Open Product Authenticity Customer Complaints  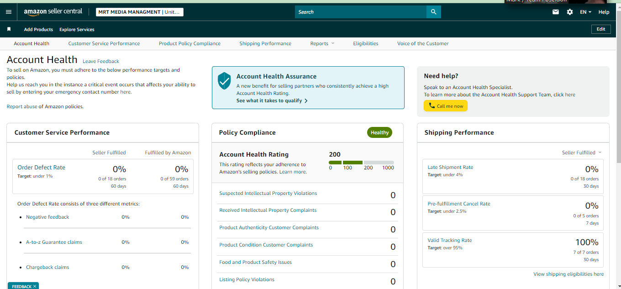click(x=269, y=227)
